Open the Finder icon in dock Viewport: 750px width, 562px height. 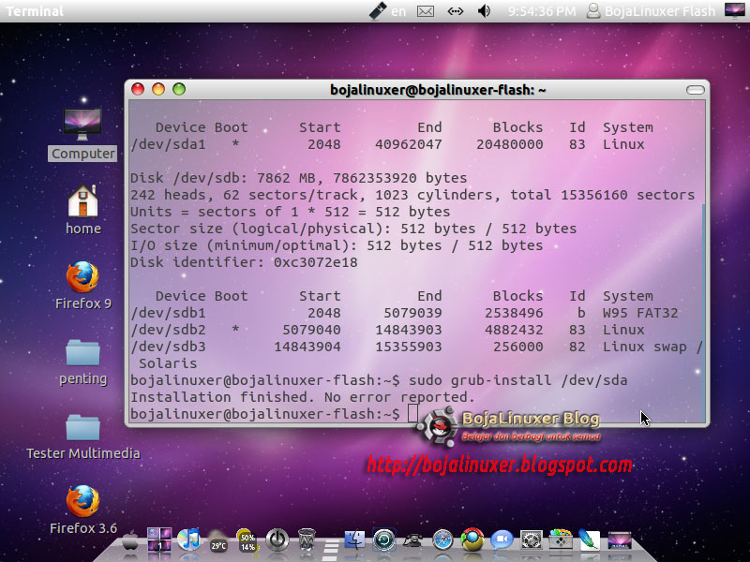(x=355, y=540)
